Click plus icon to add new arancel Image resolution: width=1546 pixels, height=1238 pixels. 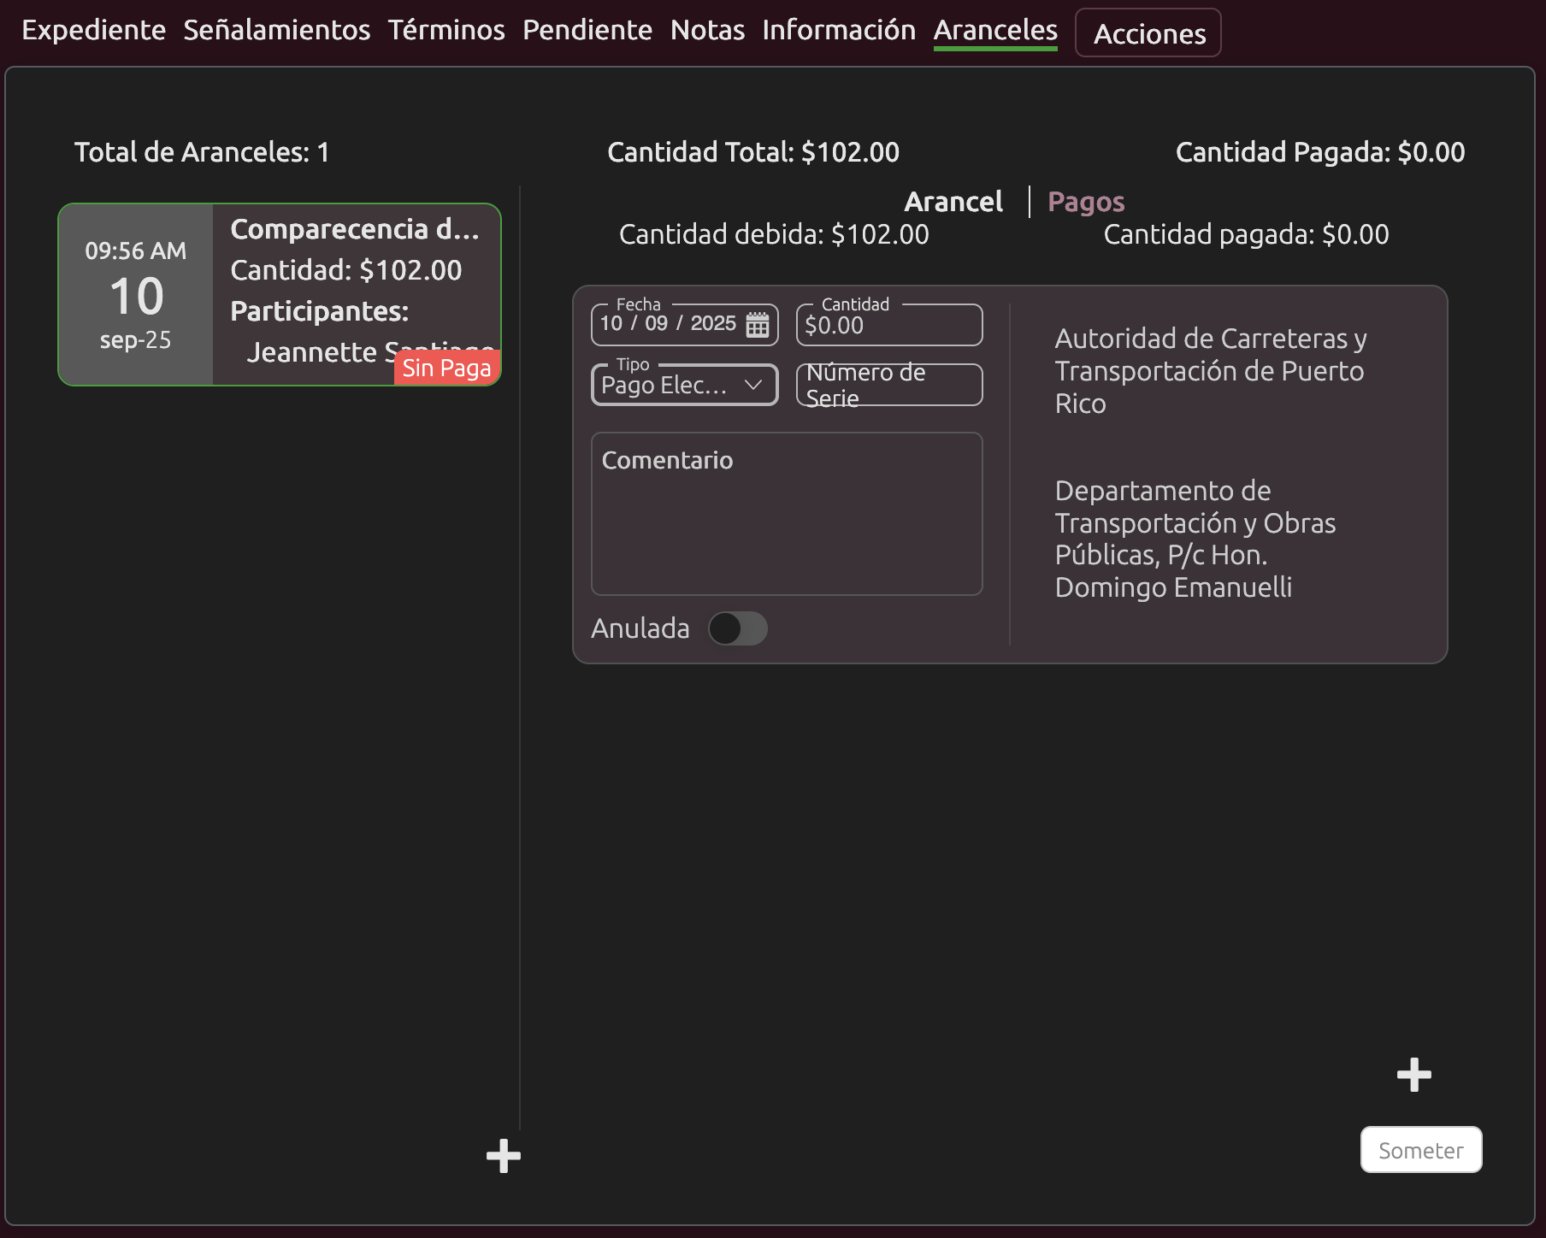[x=503, y=1156]
